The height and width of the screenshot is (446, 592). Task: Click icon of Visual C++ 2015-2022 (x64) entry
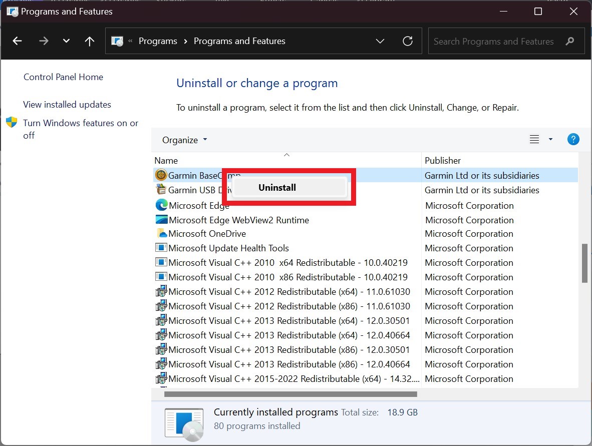coord(161,378)
